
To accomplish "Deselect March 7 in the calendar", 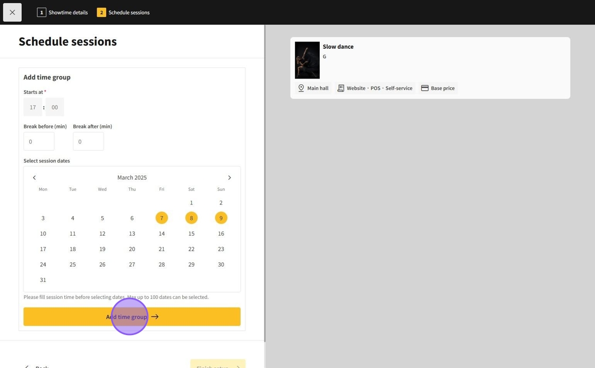I will (161, 218).
